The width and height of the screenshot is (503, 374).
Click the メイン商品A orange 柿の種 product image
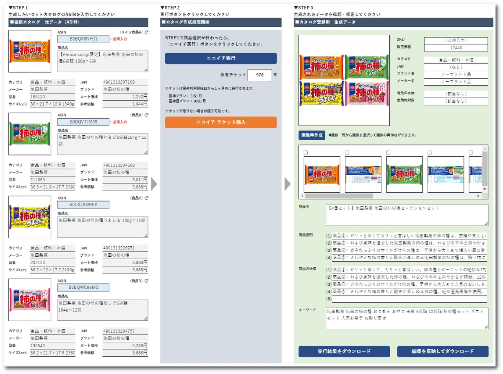pyautogui.click(x=30, y=51)
